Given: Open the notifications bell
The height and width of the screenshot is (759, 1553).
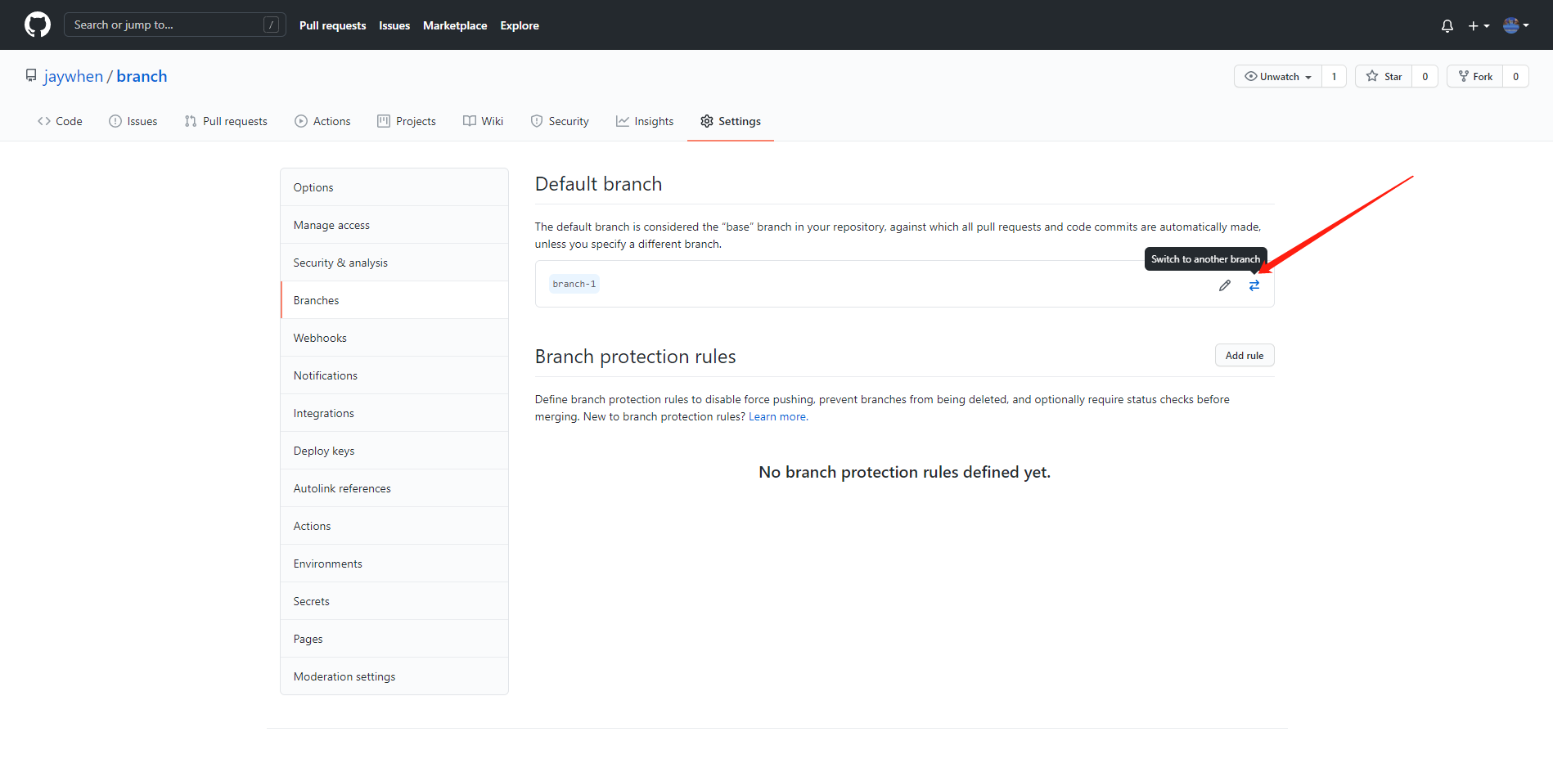Looking at the screenshot, I should click(x=1447, y=26).
